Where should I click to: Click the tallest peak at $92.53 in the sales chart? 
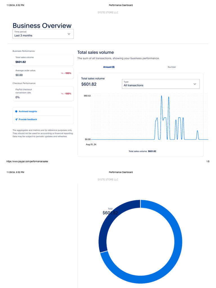tap(162, 96)
